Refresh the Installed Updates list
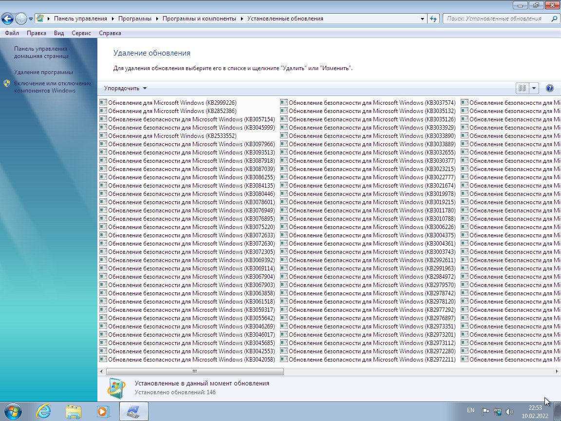561x421 pixels. pyautogui.click(x=433, y=19)
